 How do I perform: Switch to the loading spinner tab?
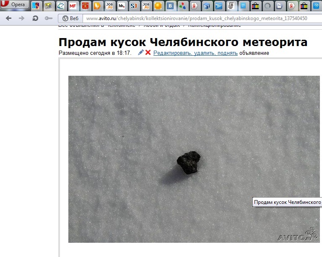pos(267,6)
